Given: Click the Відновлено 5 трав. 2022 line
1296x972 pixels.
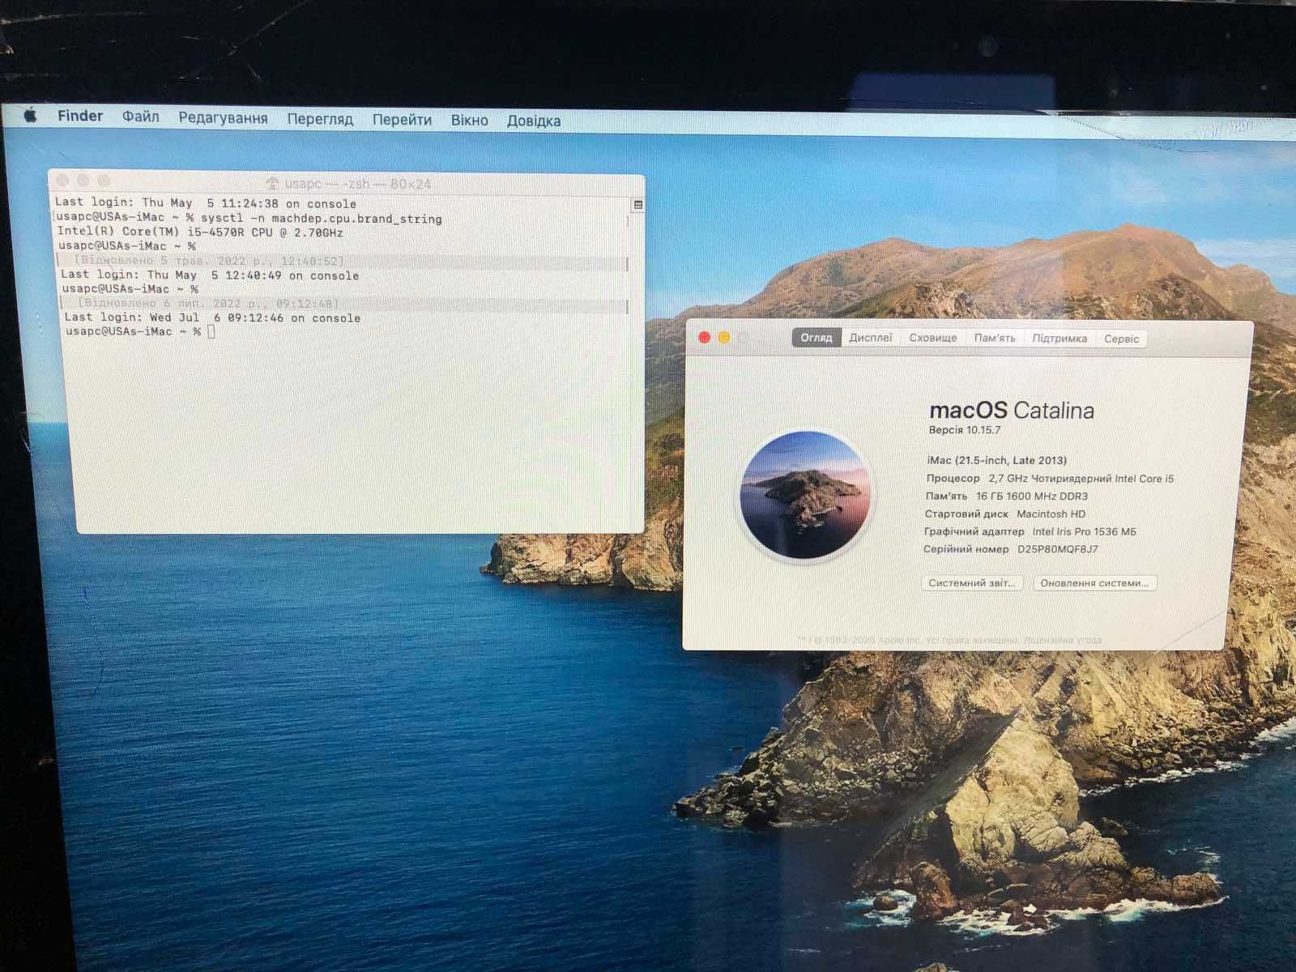Looking at the screenshot, I should [209, 260].
